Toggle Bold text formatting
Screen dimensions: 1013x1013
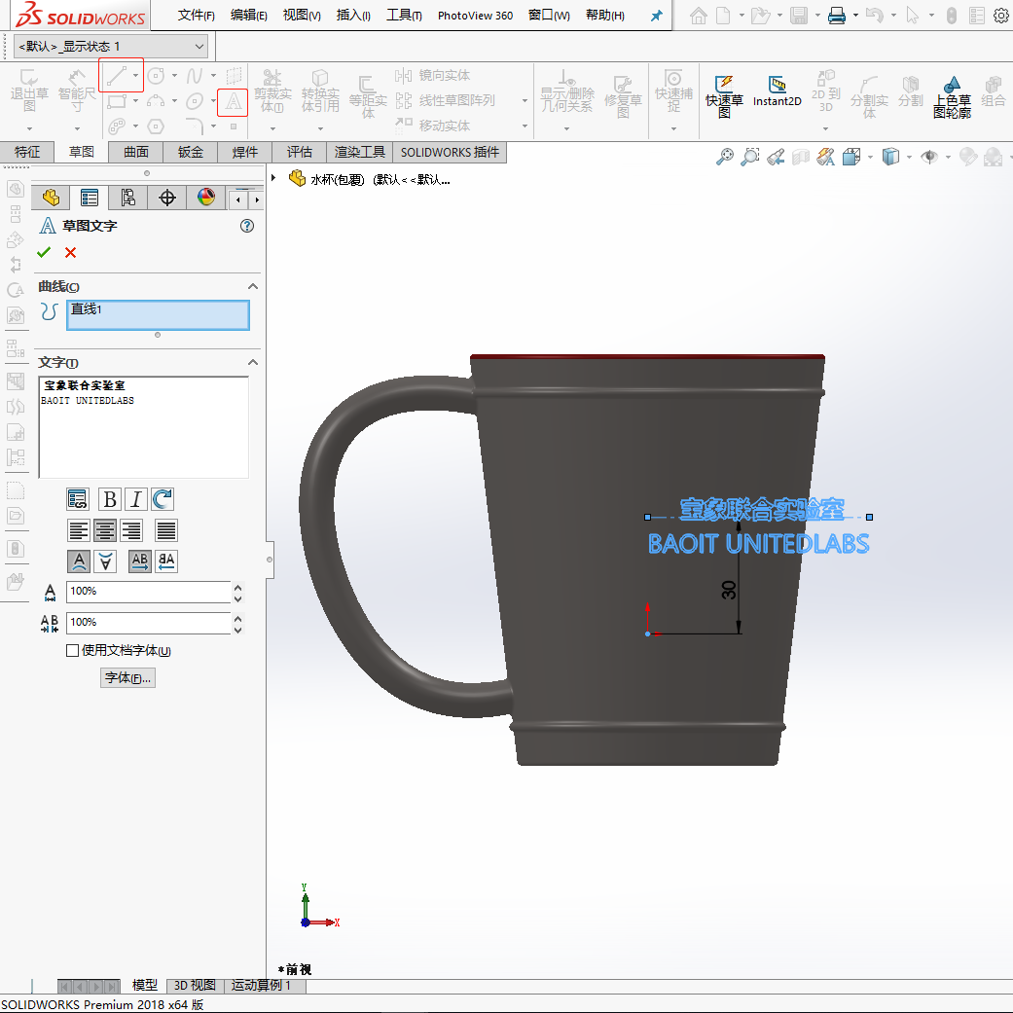(110, 499)
